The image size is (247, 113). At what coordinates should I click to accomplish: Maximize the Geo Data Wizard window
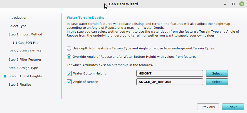pos(233,4)
